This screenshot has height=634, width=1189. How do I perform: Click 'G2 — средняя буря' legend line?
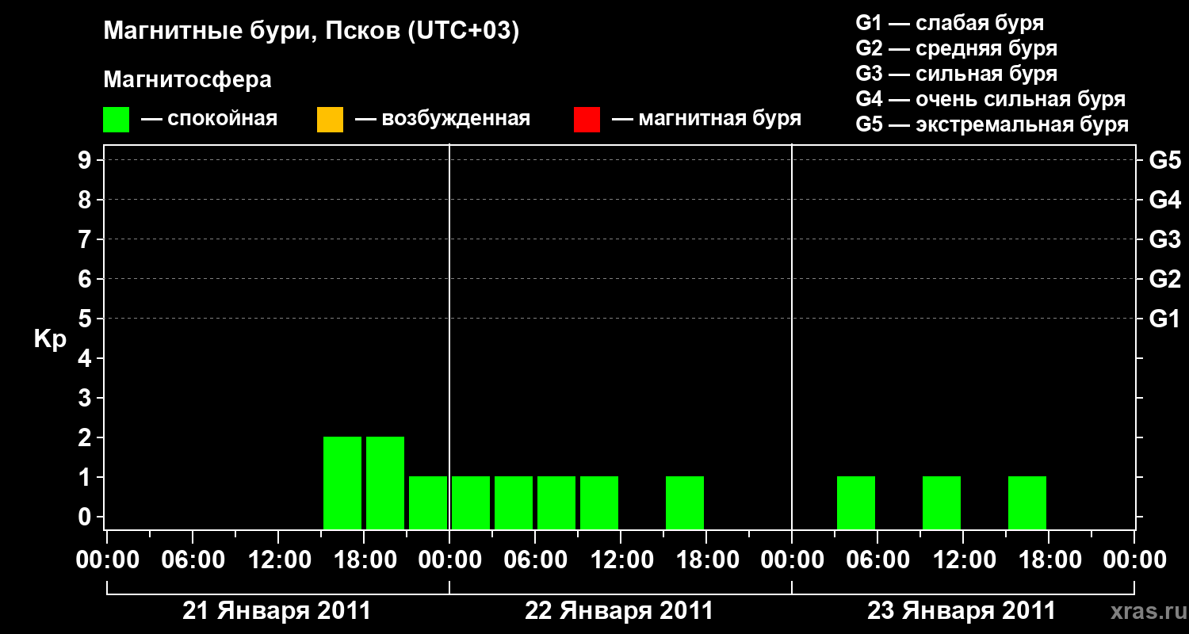tap(956, 48)
